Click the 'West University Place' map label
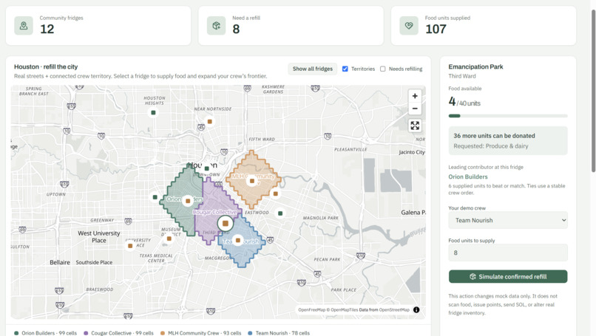Image resolution: width=596 pixels, height=336 pixels. click(99, 237)
